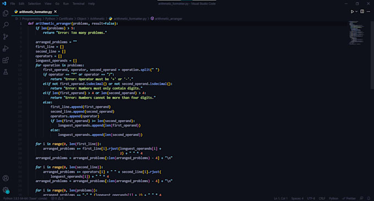
Task: Expand the run button dropdown arrow
Action: tap(356, 12)
